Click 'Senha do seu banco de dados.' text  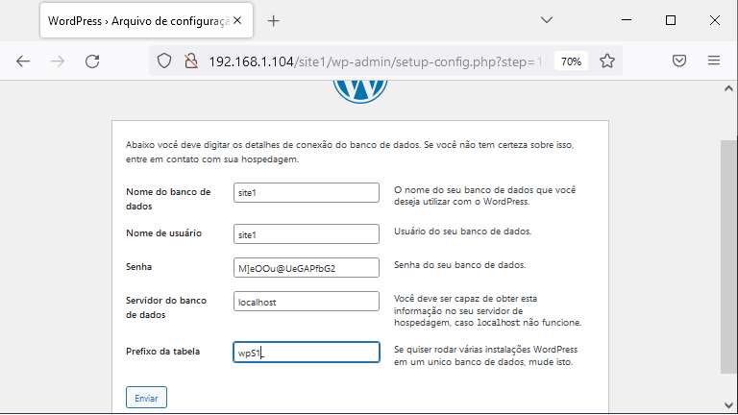(460, 265)
